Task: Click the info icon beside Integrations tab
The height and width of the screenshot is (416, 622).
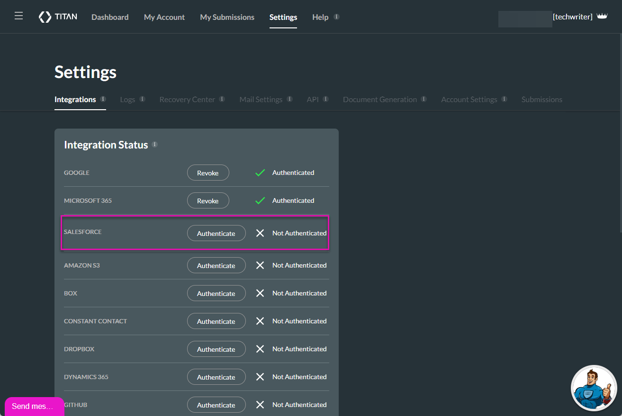Action: pos(103,99)
